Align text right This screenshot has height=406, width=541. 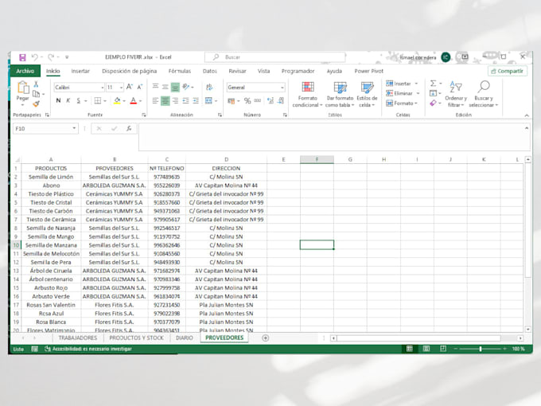click(175, 101)
